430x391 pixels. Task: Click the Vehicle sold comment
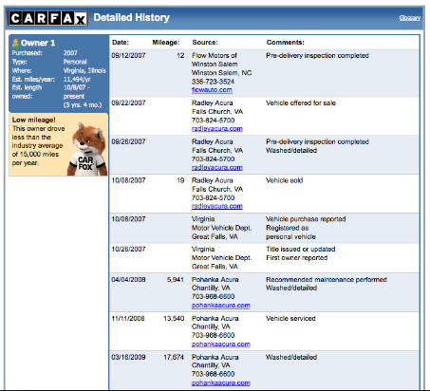pyautogui.click(x=284, y=180)
